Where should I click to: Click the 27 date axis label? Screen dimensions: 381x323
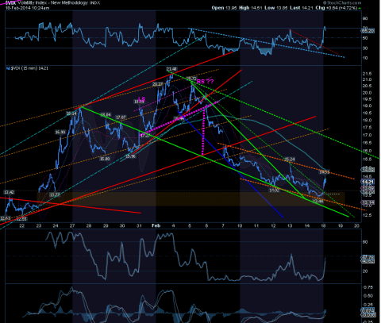click(72, 226)
